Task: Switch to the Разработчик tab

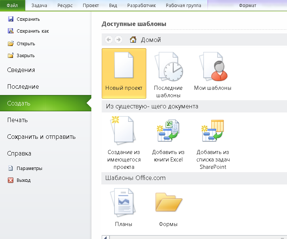Action: [141, 6]
